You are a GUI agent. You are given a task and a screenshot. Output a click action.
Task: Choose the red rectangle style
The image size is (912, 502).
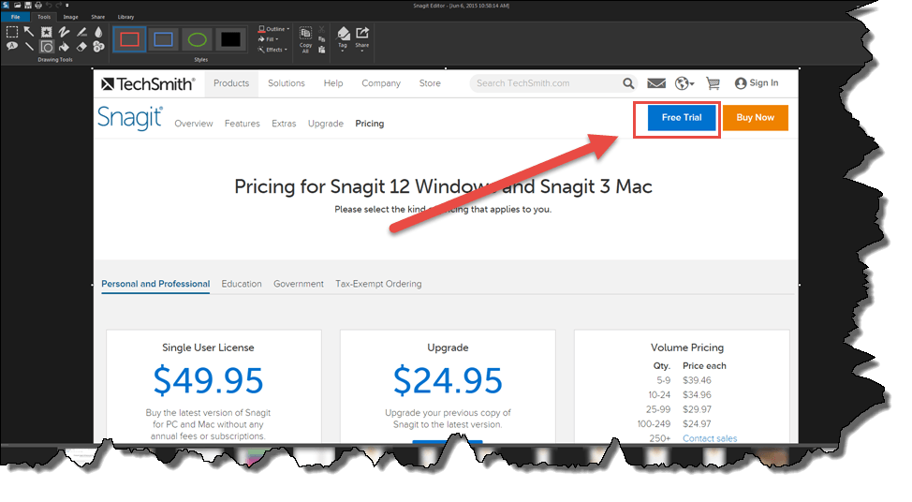coord(129,39)
